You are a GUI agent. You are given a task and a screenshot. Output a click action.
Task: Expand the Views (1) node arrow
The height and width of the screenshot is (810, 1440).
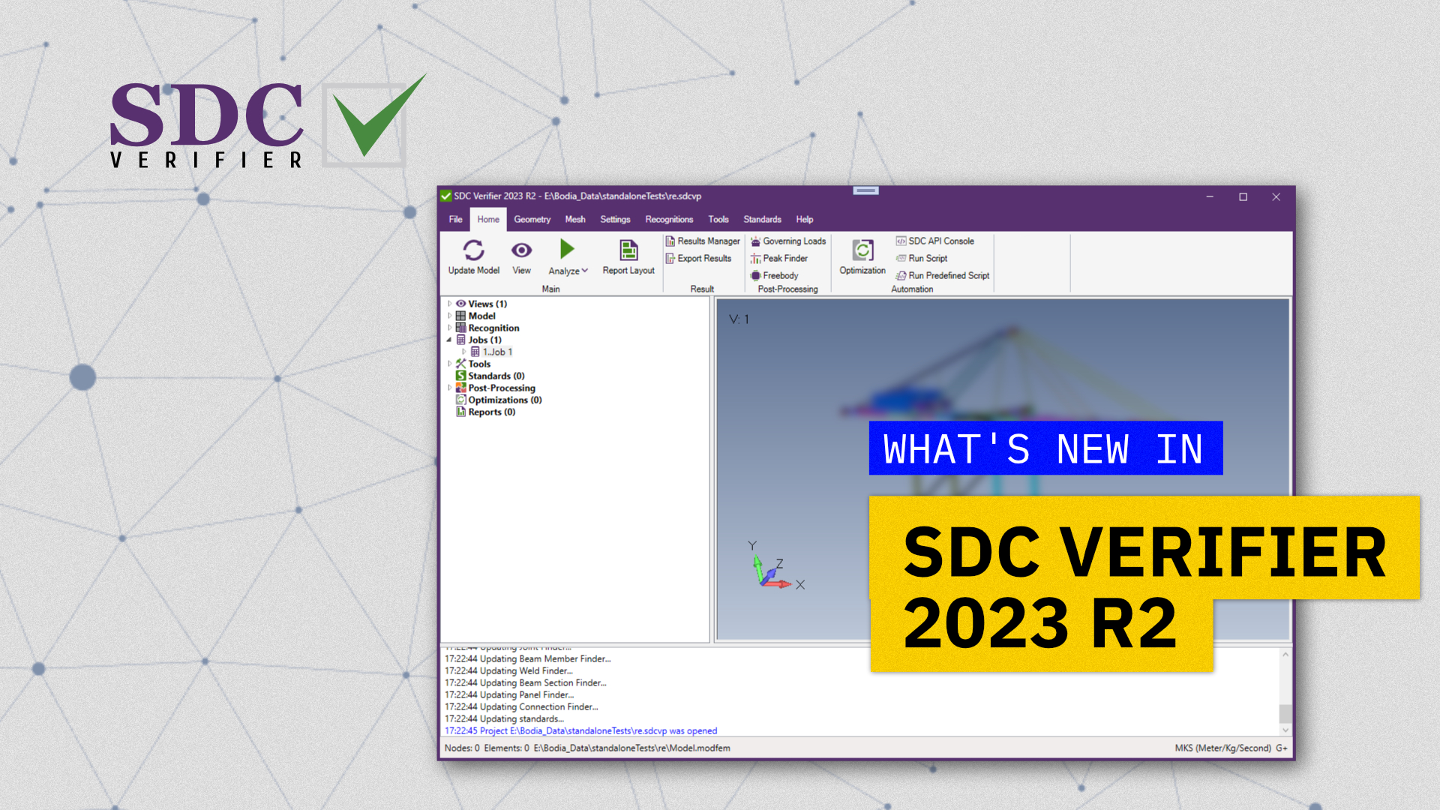pyautogui.click(x=449, y=304)
